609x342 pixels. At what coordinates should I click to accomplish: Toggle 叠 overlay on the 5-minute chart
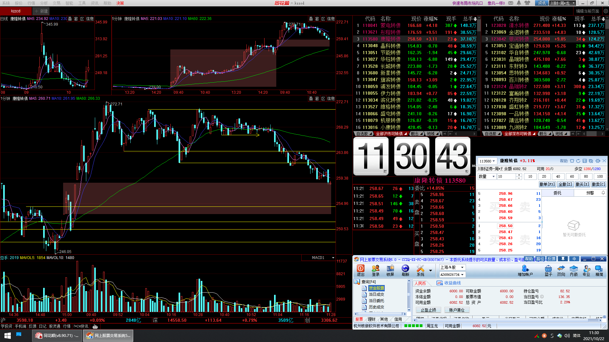(x=311, y=19)
